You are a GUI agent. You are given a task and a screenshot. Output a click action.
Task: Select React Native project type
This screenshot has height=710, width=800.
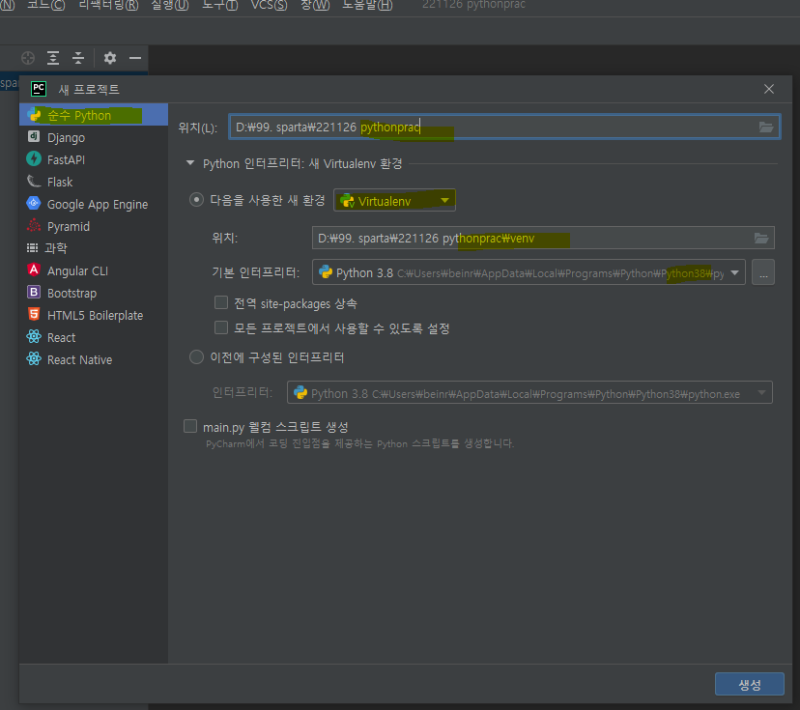tap(94, 359)
